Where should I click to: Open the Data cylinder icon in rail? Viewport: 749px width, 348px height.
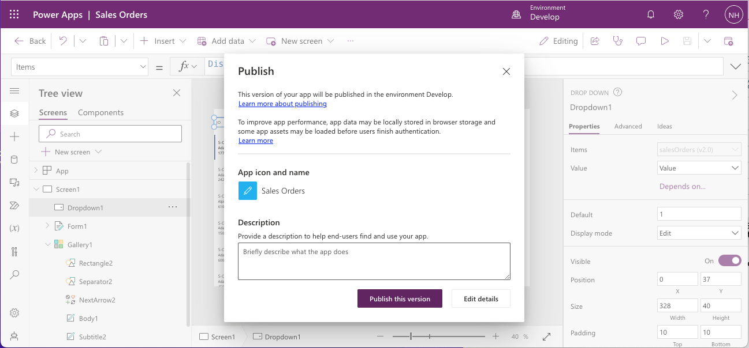tap(14, 160)
